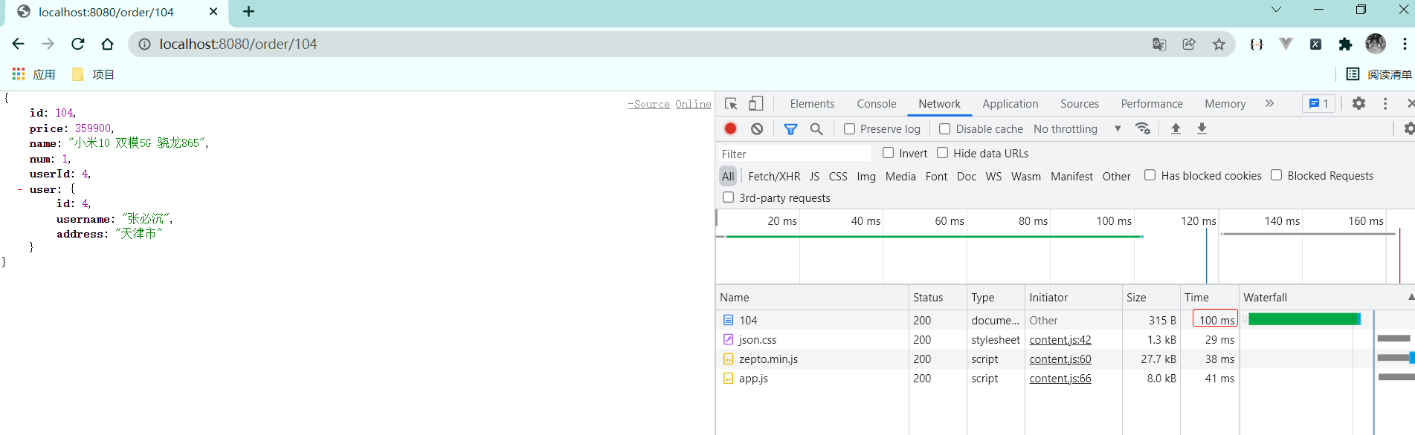Image resolution: width=1415 pixels, height=435 pixels.
Task: Check Has blocked cookies checkbox
Action: [x=1150, y=175]
